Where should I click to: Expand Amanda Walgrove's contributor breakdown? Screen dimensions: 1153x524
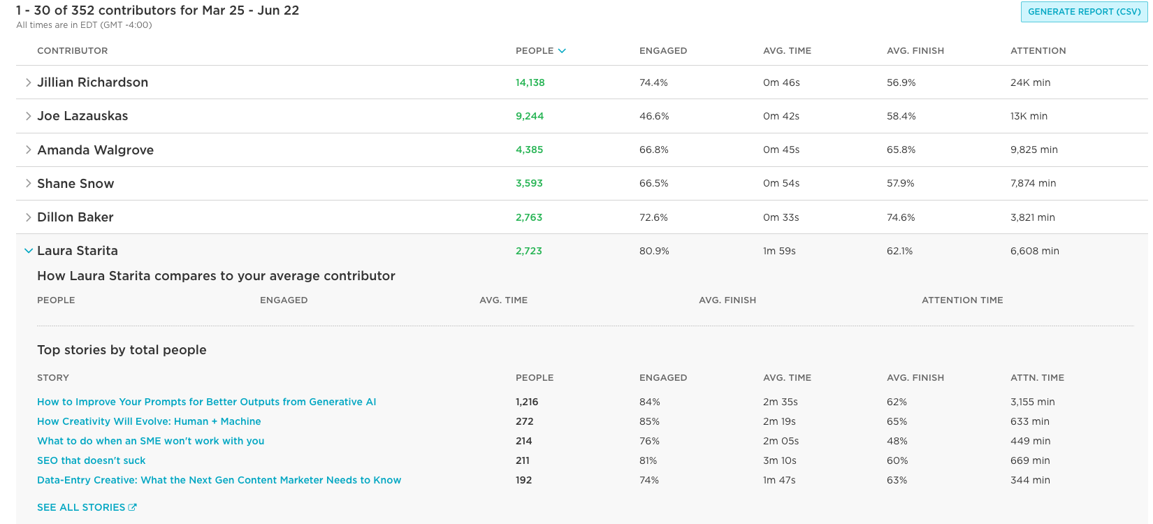pos(28,150)
